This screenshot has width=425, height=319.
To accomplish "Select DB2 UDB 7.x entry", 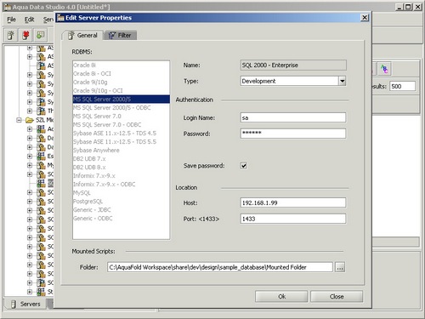I will (122, 159).
